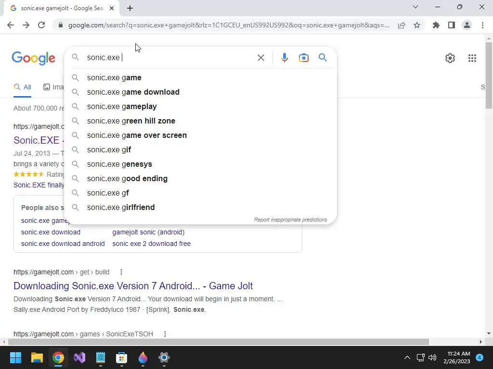Viewport: 493px width, 369px height.
Task: Choose suggestion "sonic.exe good ending"
Action: point(200,179)
